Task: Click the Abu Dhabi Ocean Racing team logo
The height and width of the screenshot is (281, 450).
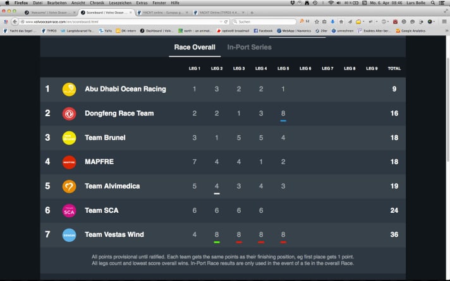Action: pos(69,89)
